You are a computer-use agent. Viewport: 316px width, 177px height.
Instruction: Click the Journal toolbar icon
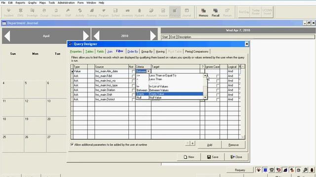tap(187, 12)
